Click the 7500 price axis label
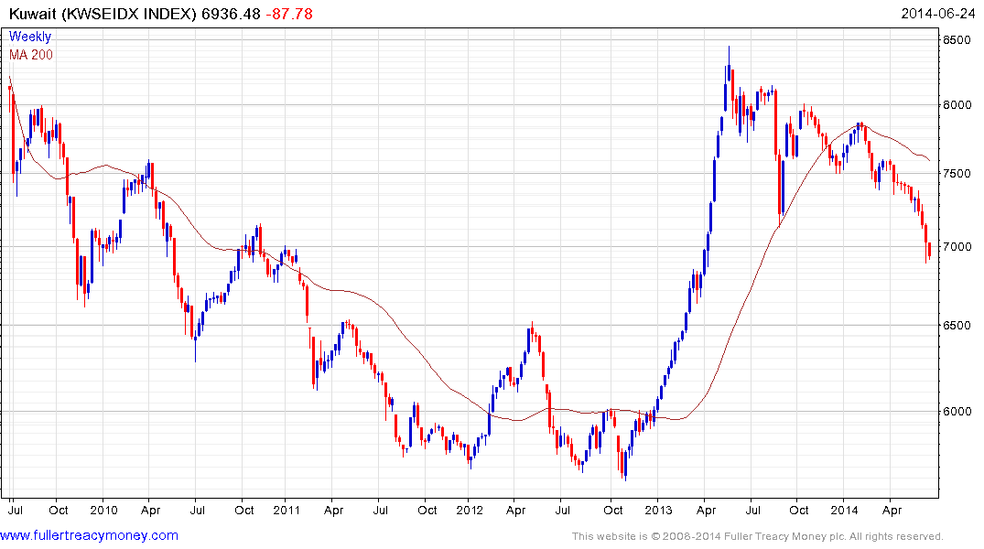Image resolution: width=984 pixels, height=549 pixels. [x=957, y=173]
